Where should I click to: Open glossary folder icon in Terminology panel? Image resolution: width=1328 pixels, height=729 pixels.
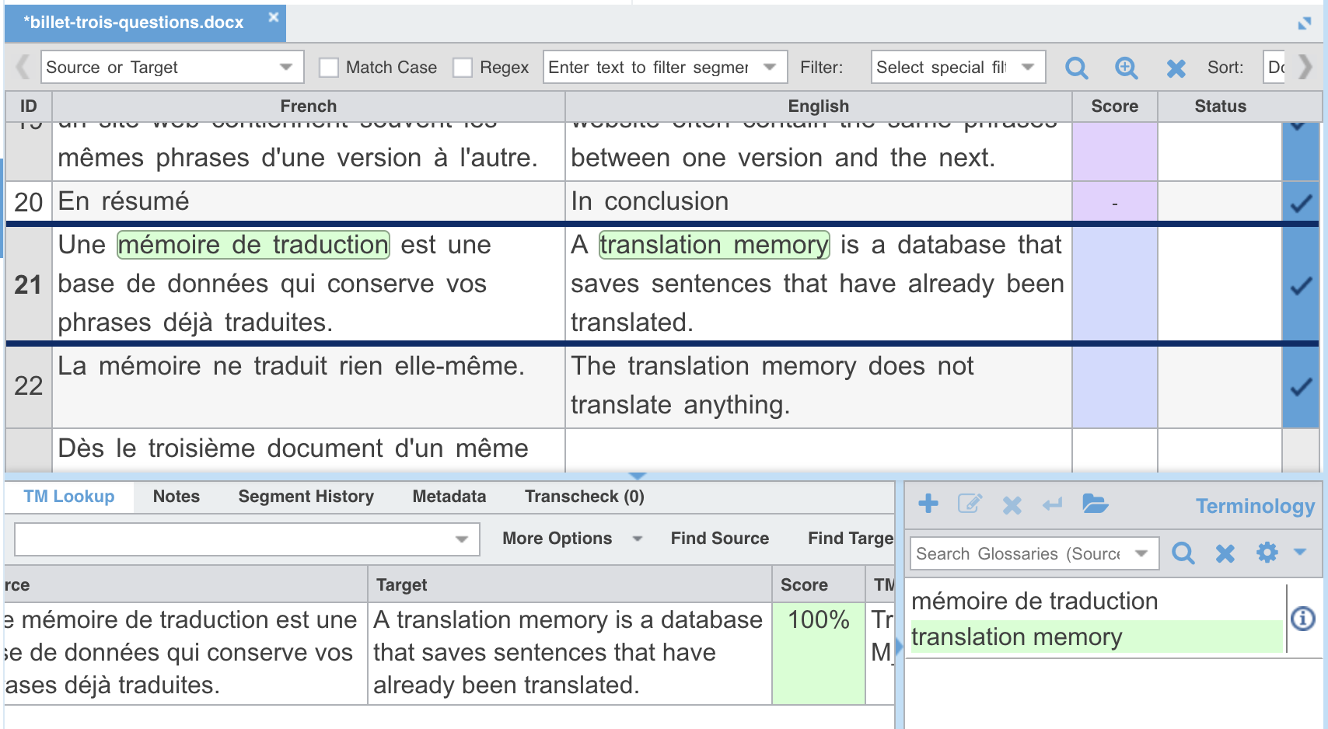click(1095, 504)
